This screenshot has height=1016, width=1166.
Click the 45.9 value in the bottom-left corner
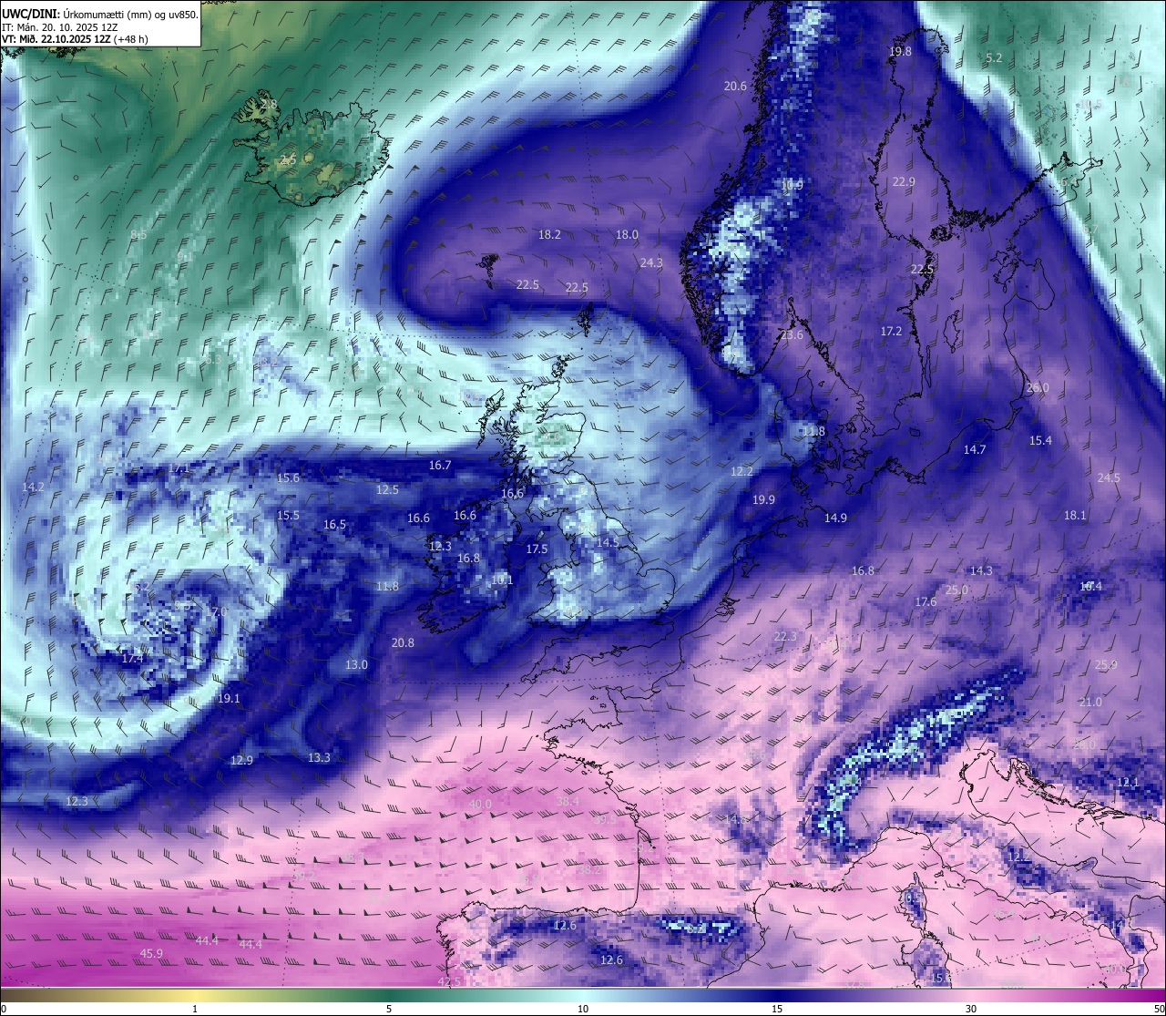[151, 953]
